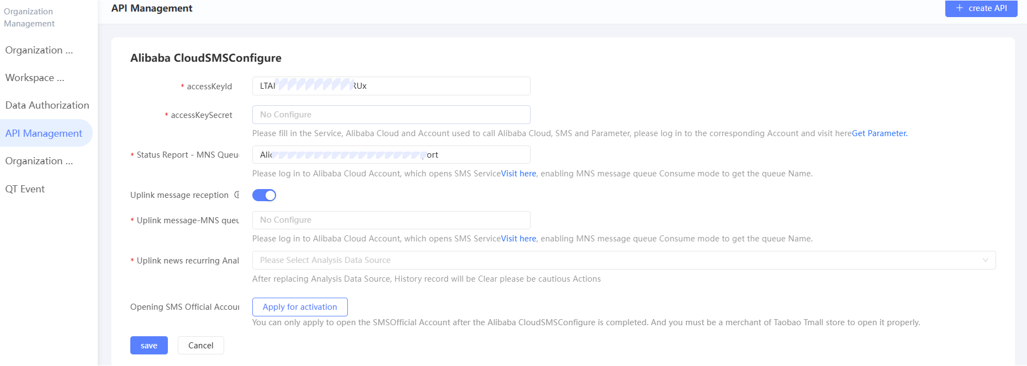Focus the Uplink message-MNS queue input
The width and height of the screenshot is (1027, 366).
391,220
